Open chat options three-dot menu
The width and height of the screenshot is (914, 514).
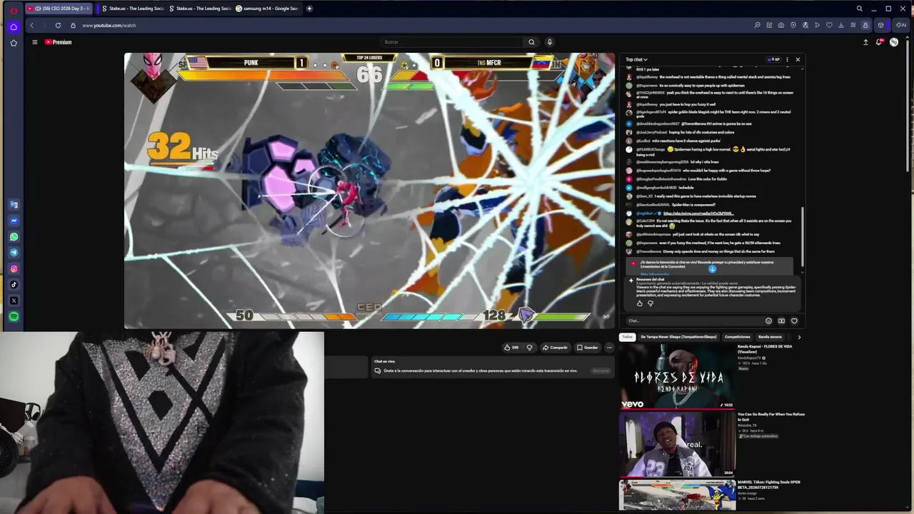(787, 59)
